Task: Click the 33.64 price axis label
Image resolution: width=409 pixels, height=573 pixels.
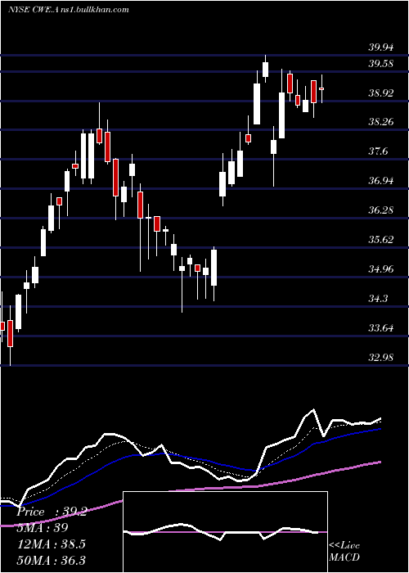Action: tap(381, 327)
